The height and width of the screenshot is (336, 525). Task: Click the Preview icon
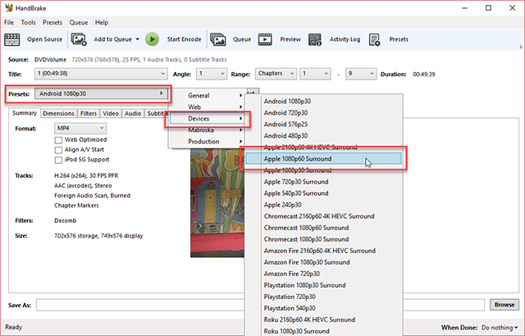(x=266, y=39)
